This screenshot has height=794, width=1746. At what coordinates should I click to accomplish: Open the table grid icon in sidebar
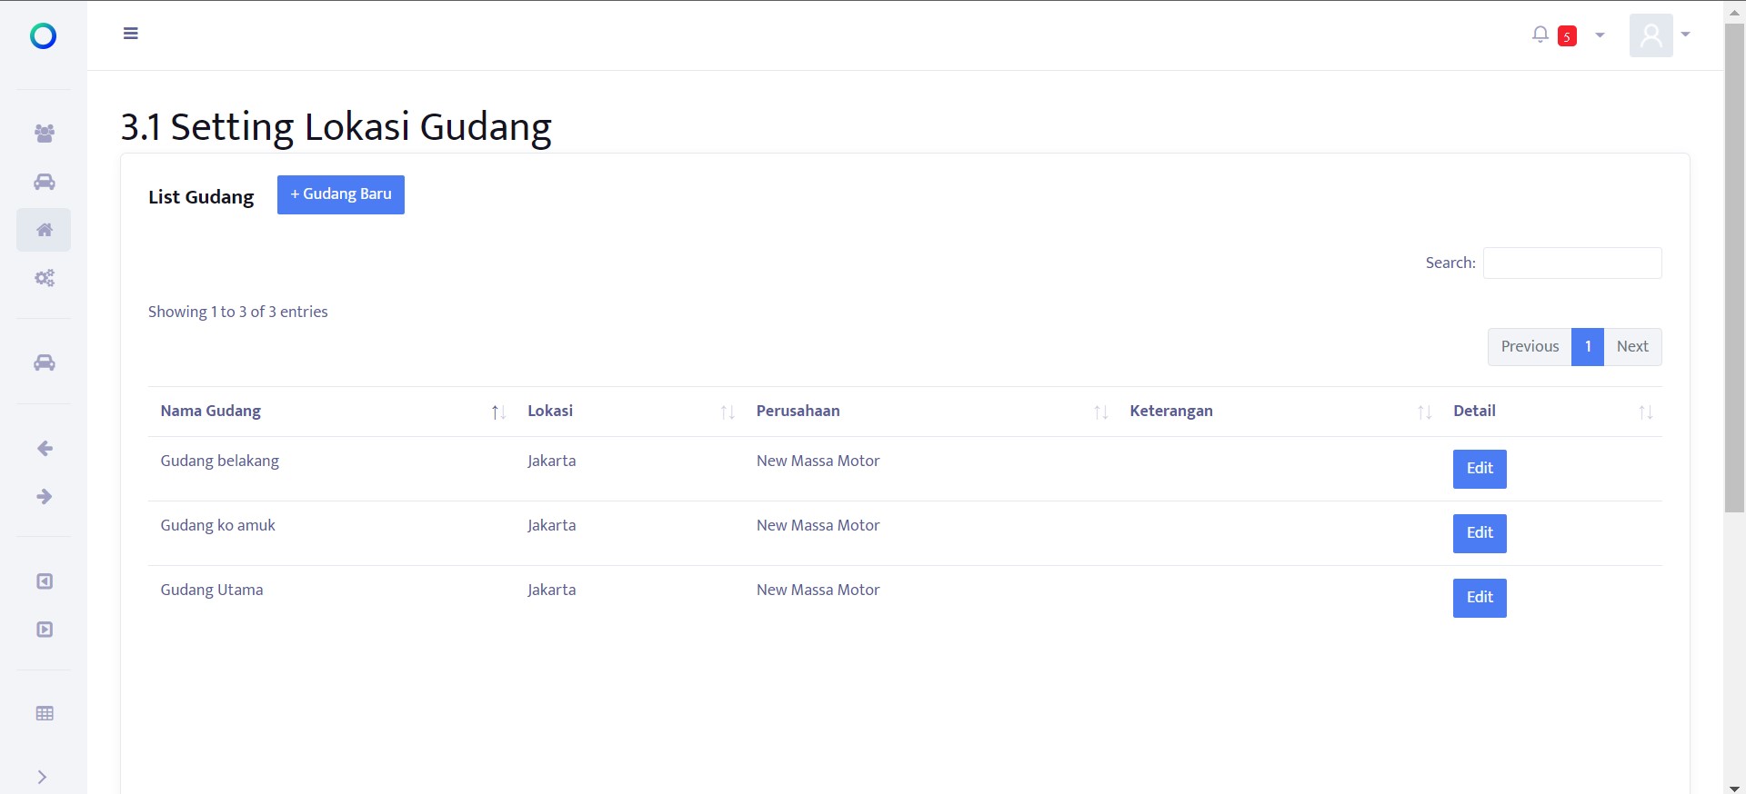click(44, 714)
